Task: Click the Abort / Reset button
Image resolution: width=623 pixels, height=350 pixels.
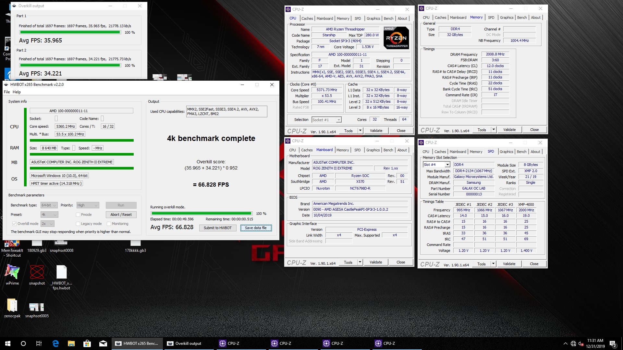Action: (121, 215)
